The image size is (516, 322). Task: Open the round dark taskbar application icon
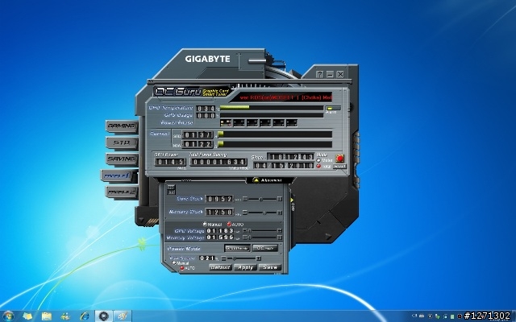(x=104, y=316)
